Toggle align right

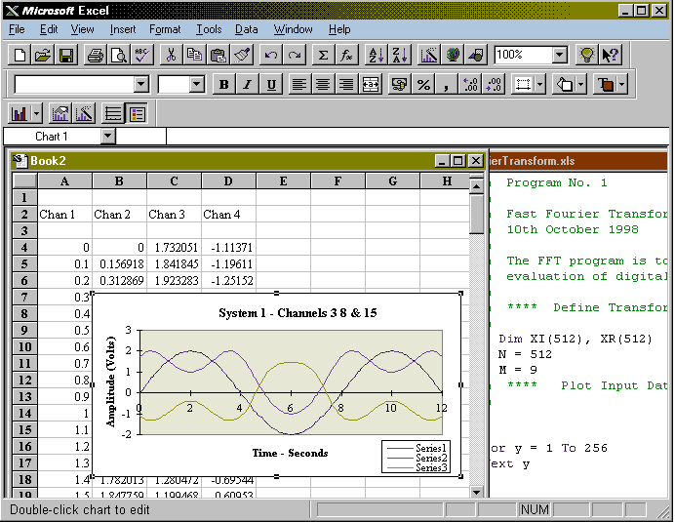coord(346,85)
